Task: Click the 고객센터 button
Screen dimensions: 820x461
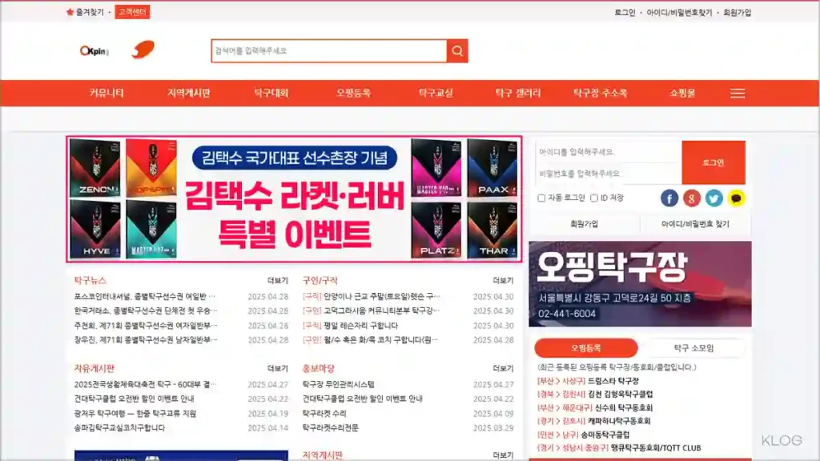Action: (x=132, y=12)
